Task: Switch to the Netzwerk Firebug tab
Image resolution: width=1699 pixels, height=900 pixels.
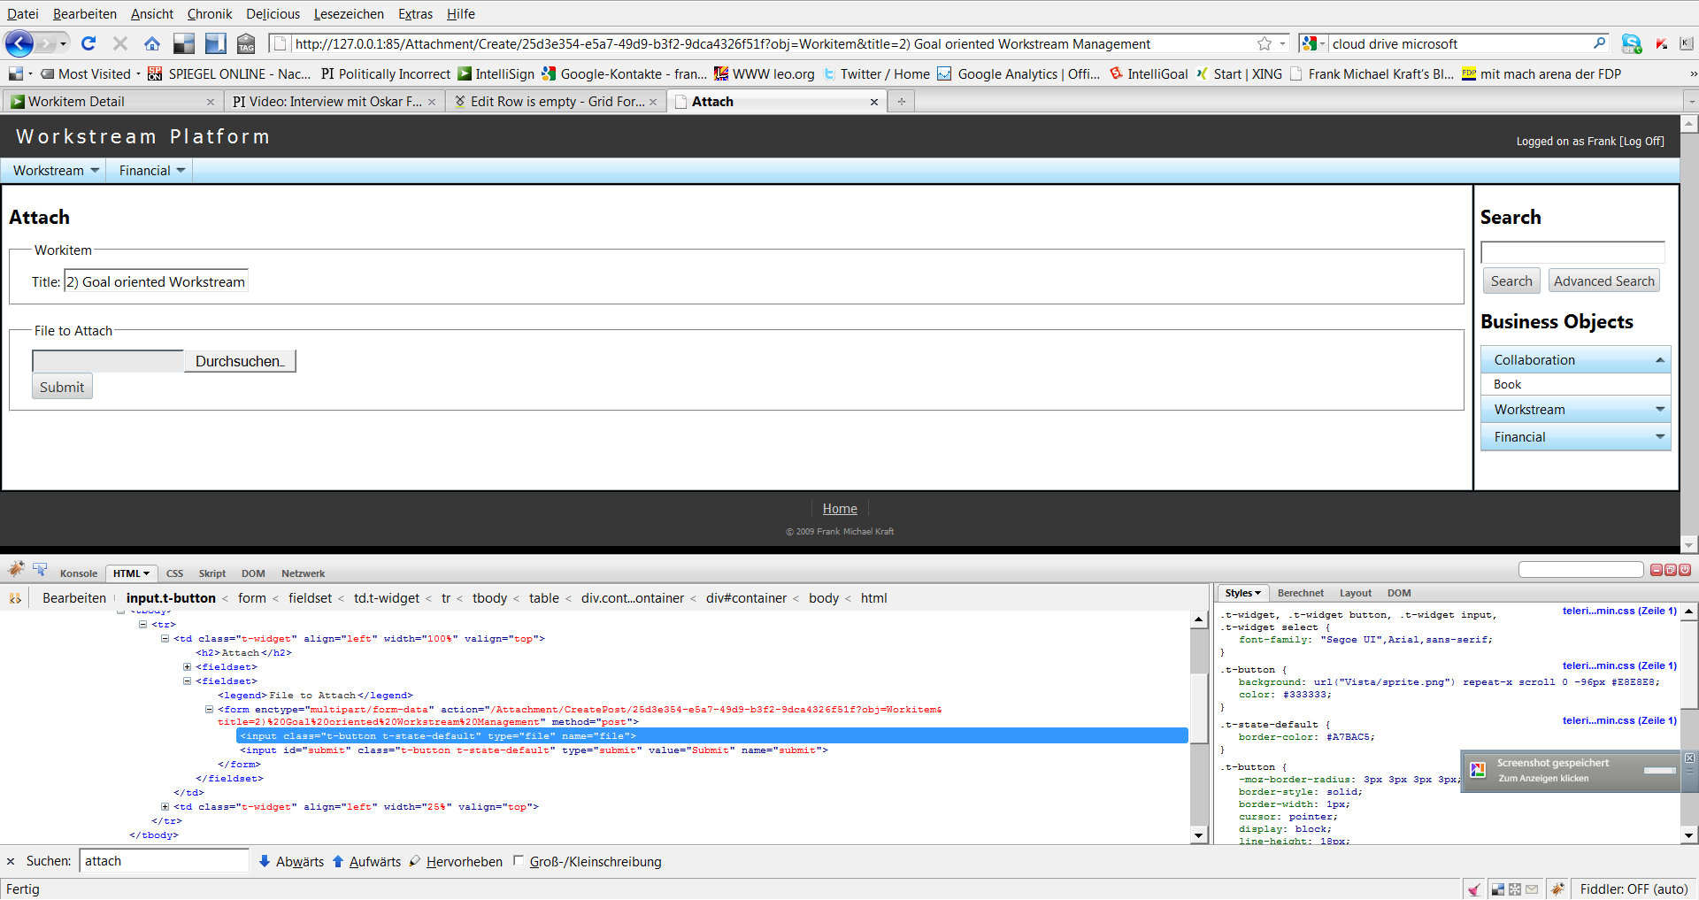Action: coord(303,573)
